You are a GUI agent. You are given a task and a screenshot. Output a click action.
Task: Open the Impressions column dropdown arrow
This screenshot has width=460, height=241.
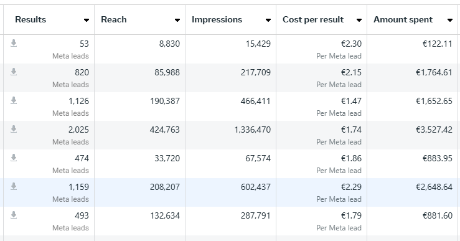tap(268, 20)
